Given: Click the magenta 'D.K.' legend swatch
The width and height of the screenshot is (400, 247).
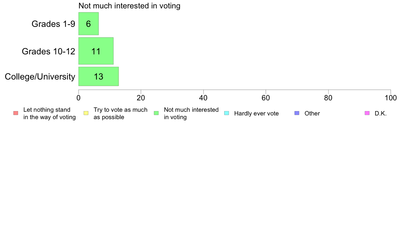Looking at the screenshot, I should pyautogui.click(x=367, y=113).
